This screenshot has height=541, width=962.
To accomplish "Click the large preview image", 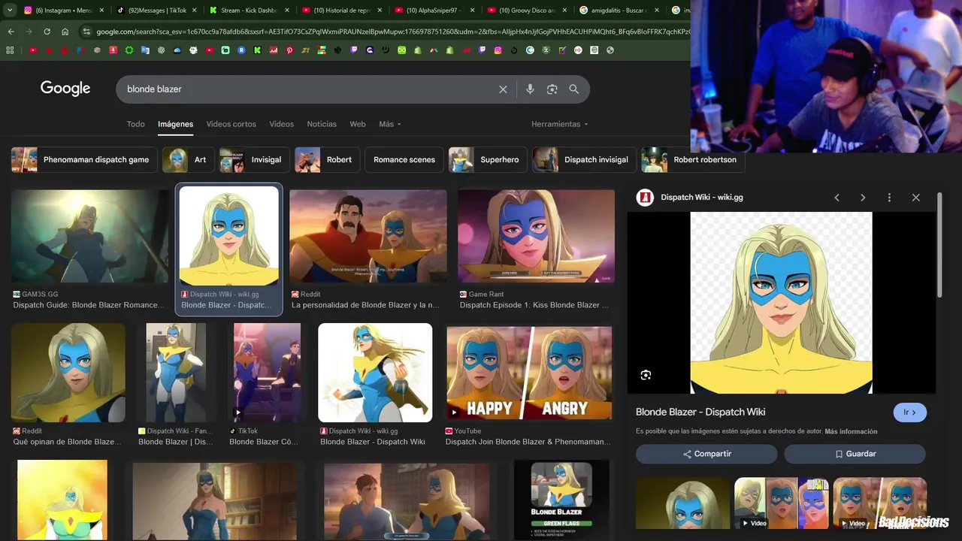I will click(781, 302).
